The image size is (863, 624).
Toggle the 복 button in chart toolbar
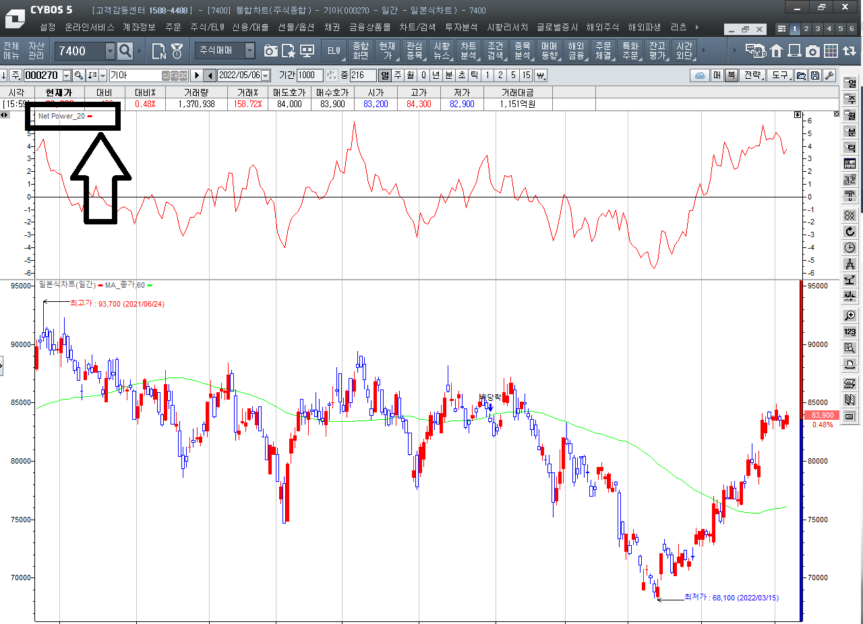click(x=731, y=75)
